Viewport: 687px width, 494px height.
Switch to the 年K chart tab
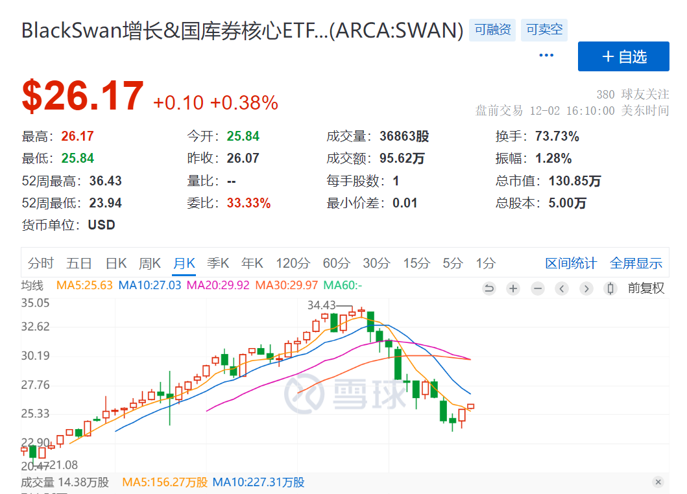point(252,263)
